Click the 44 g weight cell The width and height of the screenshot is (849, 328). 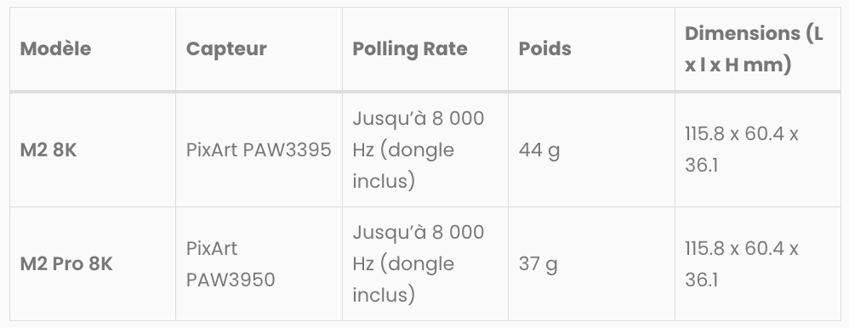click(x=591, y=150)
